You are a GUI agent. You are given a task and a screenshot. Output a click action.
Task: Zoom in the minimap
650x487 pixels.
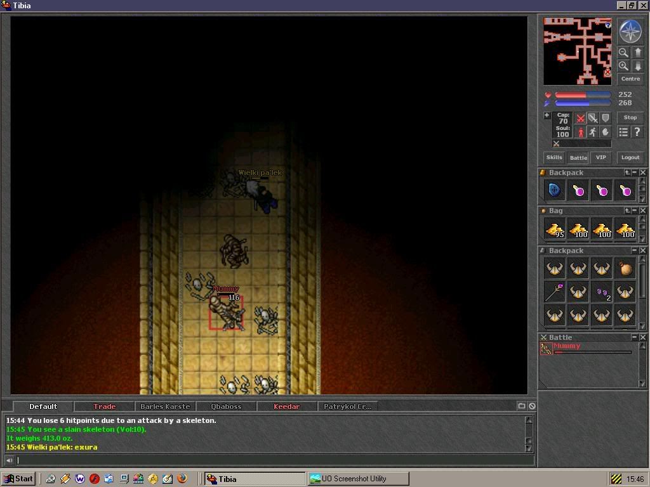coord(623,66)
